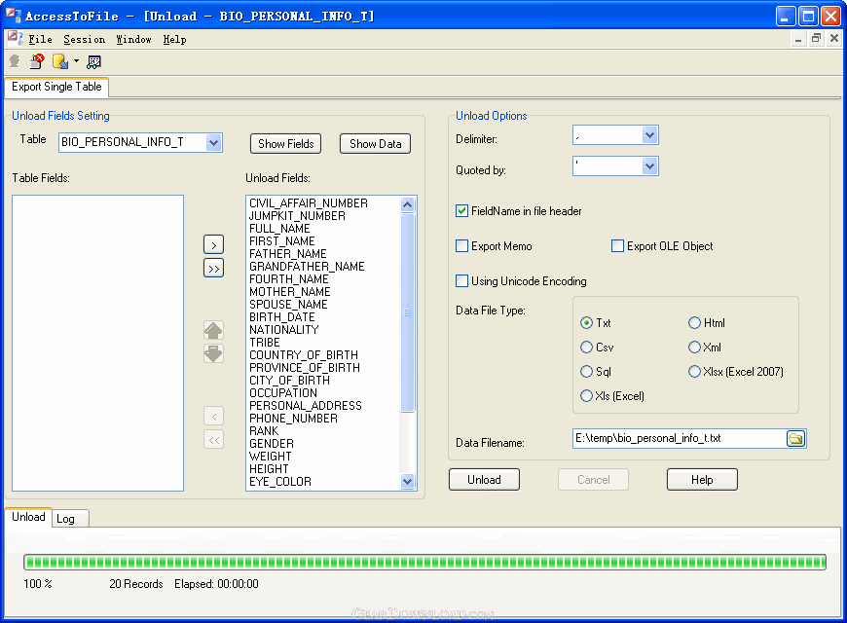Click the Show Data button
The height and width of the screenshot is (623, 847).
click(x=376, y=144)
